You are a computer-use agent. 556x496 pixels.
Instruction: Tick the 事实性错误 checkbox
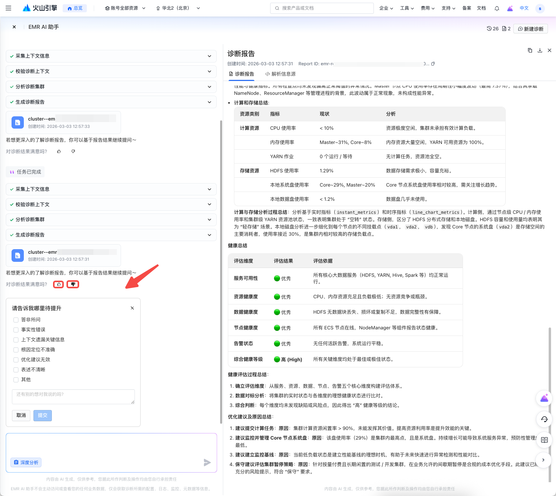(16, 330)
